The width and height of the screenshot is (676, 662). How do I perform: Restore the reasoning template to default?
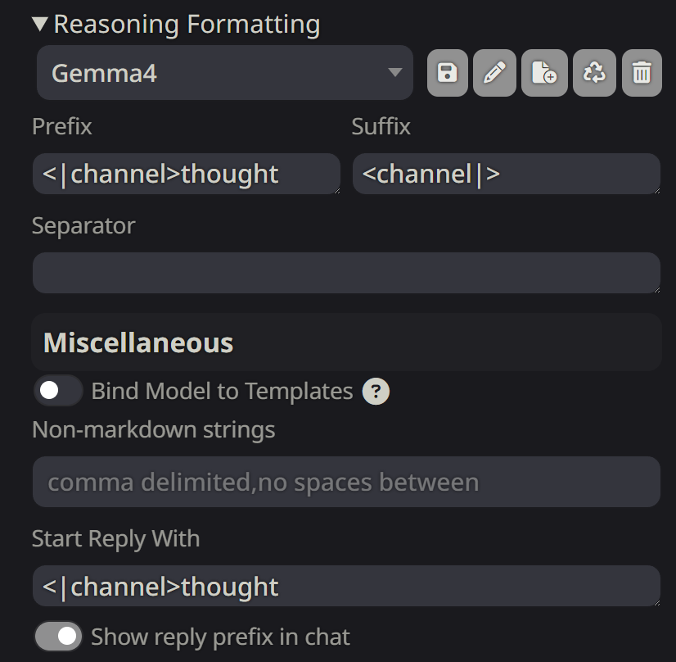[x=594, y=74]
